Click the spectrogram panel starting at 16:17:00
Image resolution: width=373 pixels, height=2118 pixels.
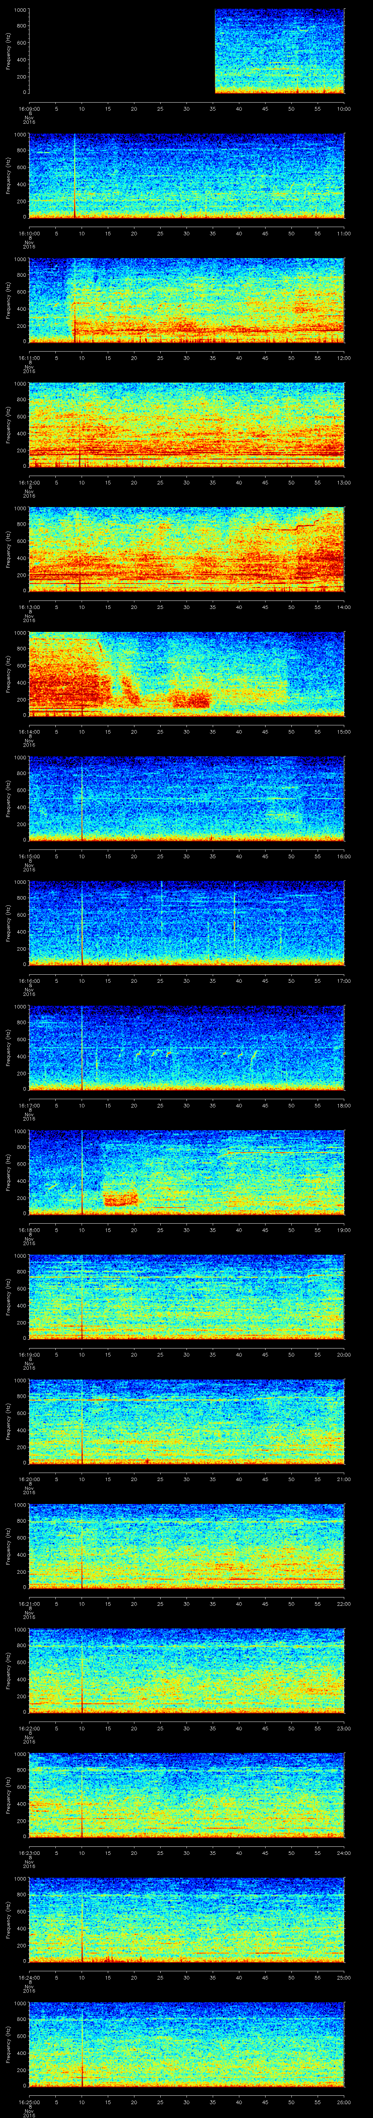click(x=186, y=1047)
